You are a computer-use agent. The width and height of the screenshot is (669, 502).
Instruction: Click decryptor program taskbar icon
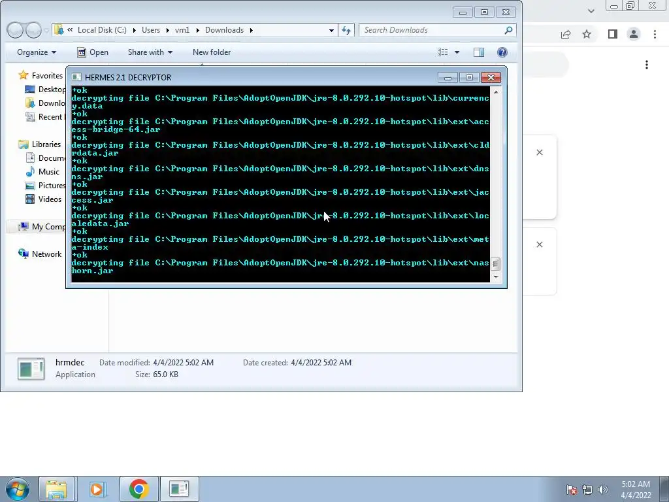(x=179, y=489)
